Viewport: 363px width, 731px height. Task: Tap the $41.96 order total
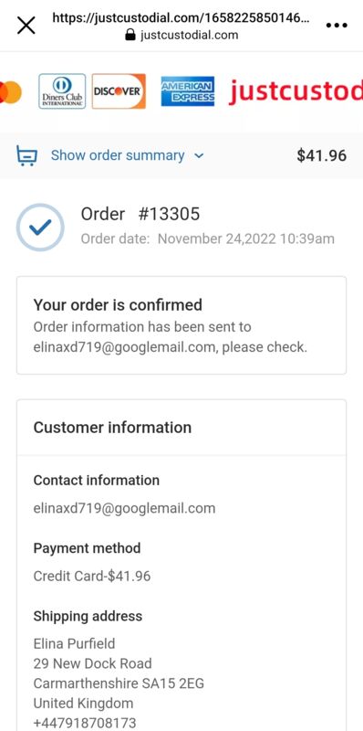pos(322,155)
